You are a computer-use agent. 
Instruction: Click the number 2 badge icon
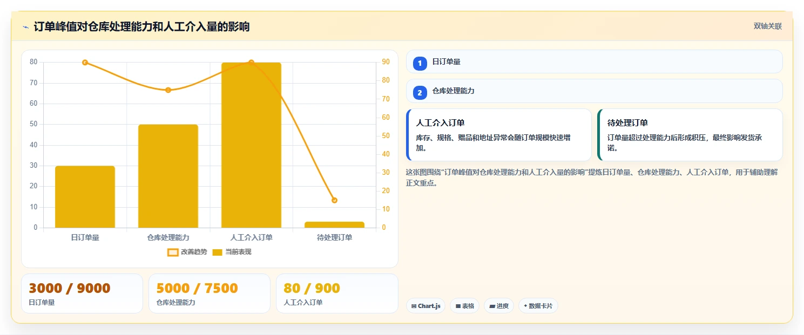coord(420,93)
